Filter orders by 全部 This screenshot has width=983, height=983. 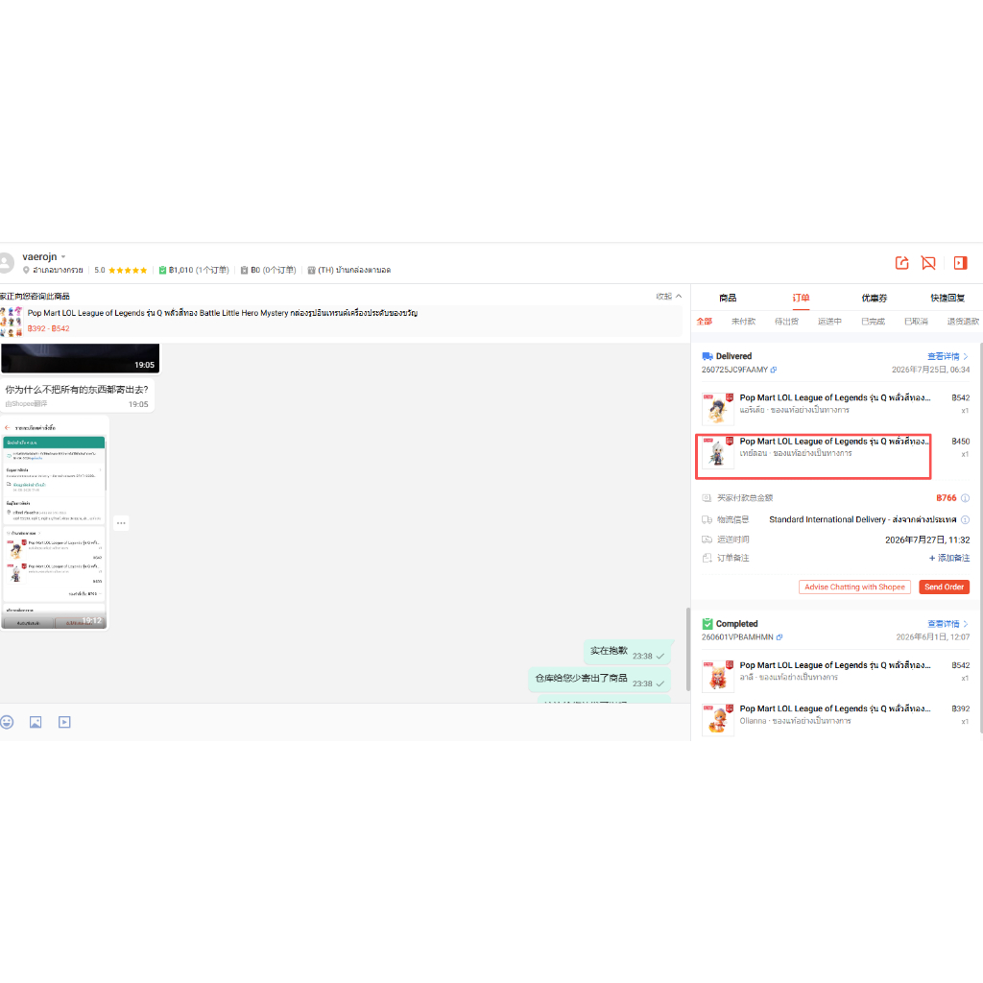[x=704, y=322]
